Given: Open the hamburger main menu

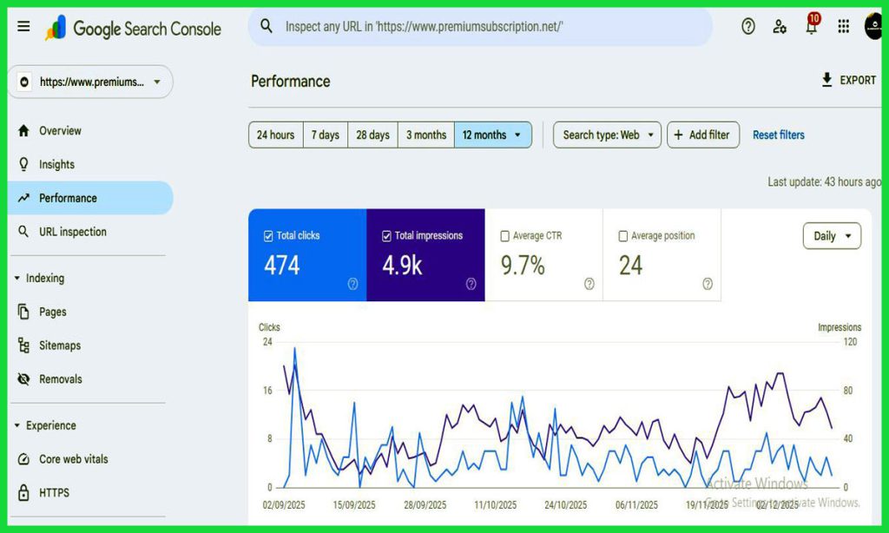Looking at the screenshot, I should tap(23, 27).
